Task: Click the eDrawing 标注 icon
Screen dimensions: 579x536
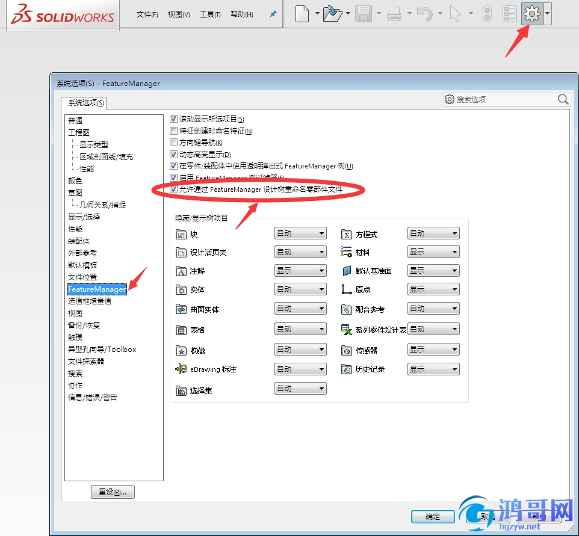Action: (181, 369)
